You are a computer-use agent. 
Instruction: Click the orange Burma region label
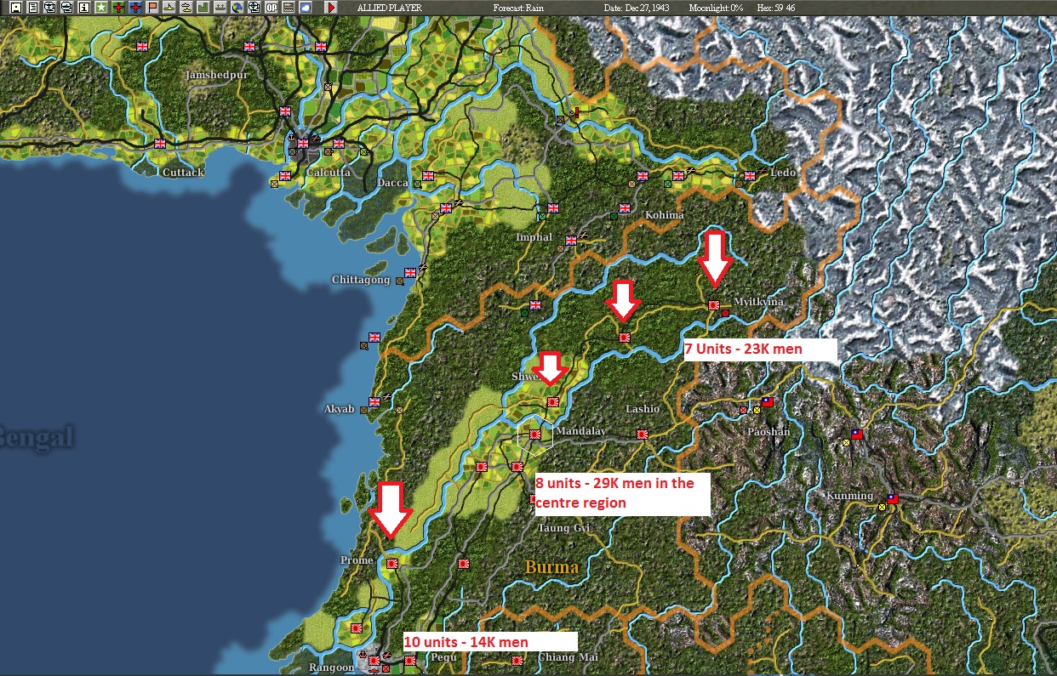pyautogui.click(x=551, y=566)
